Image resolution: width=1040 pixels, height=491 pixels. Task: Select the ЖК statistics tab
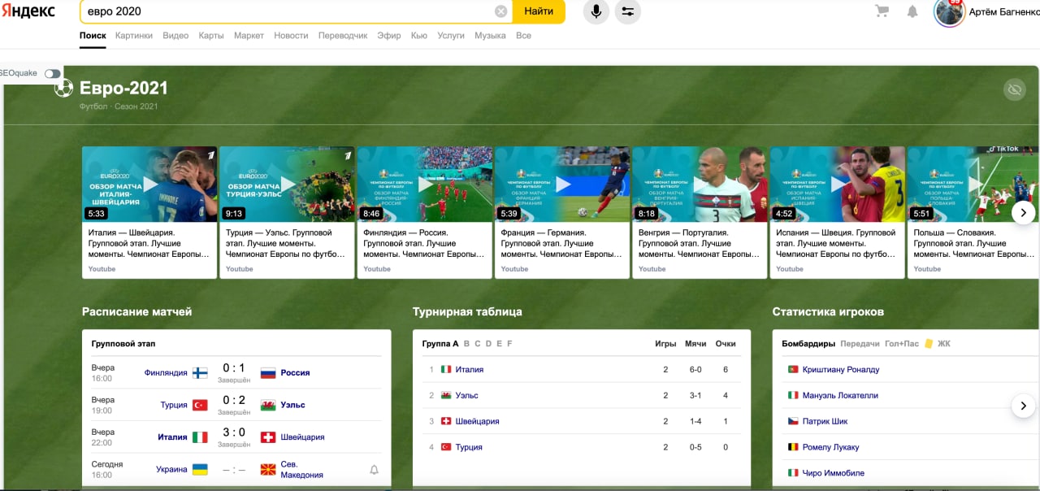coord(944,344)
